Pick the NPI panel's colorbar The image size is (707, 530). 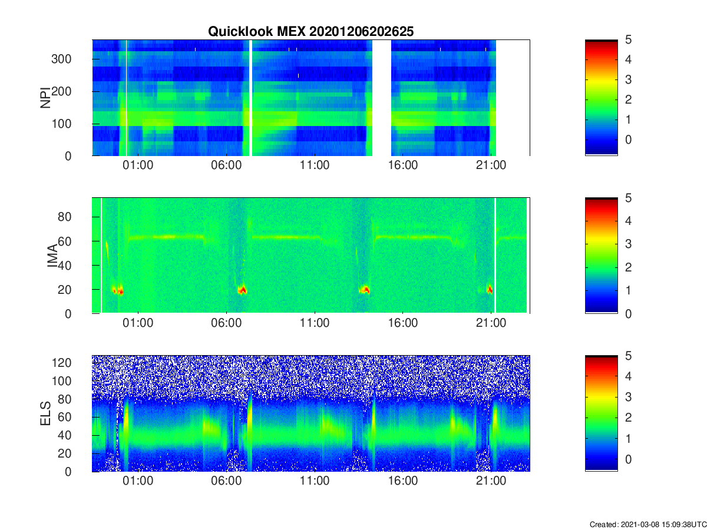[x=601, y=98]
